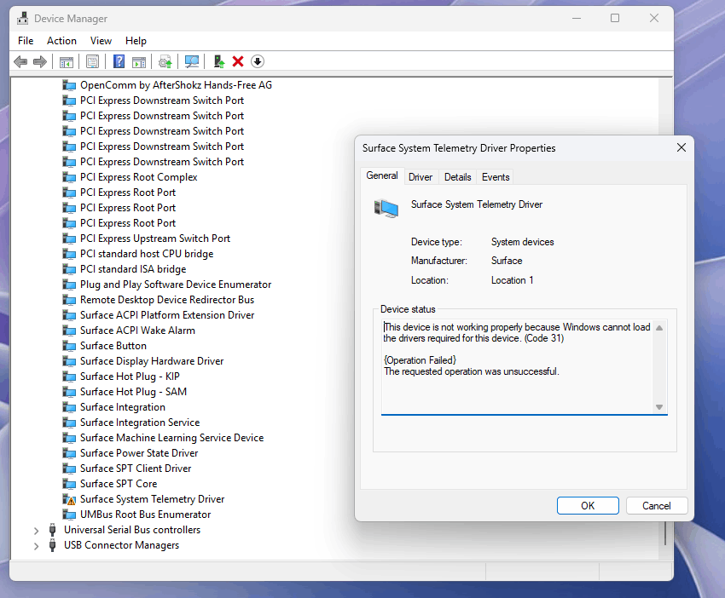Maximize the Device Manager window

coord(615,18)
